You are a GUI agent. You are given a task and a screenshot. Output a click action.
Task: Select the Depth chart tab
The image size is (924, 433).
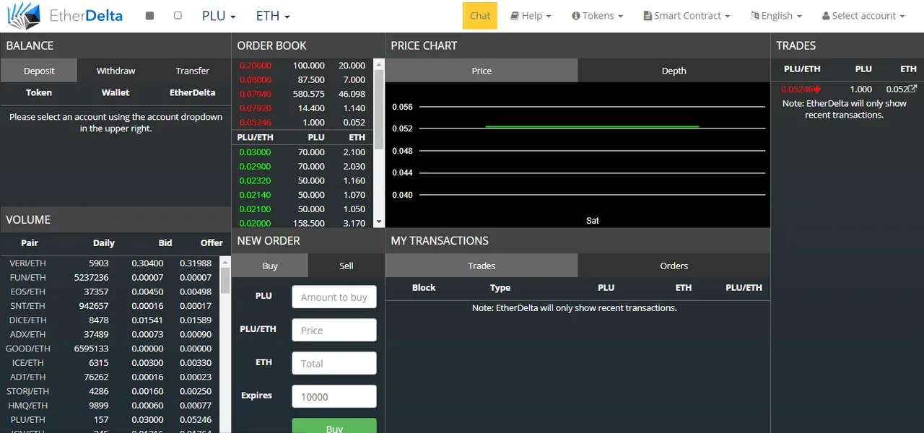[x=674, y=71]
